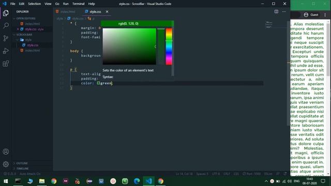This screenshot has height=186, width=331.
Task: Open the File menu
Action: 12,4
